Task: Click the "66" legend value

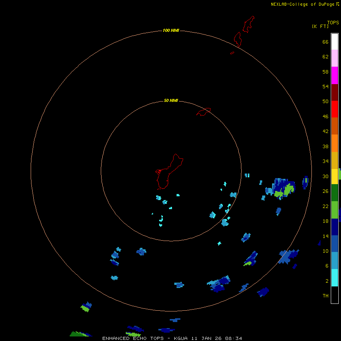Action: [325, 42]
